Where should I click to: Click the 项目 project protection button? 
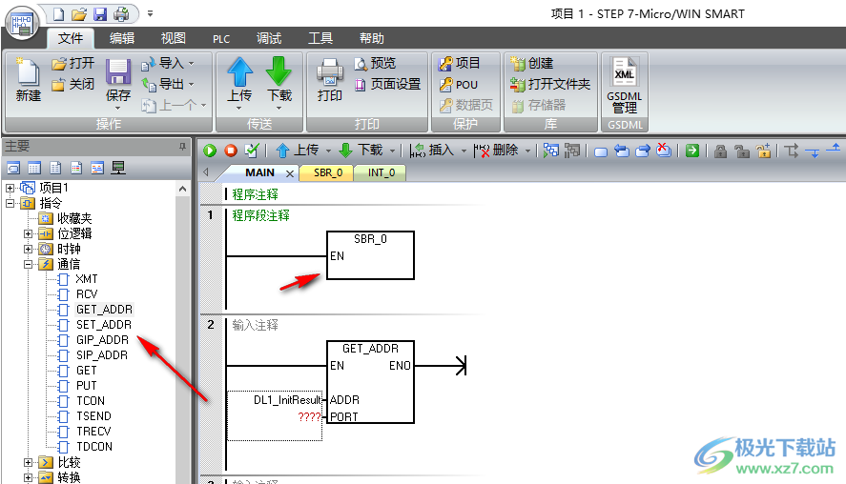[x=459, y=64]
